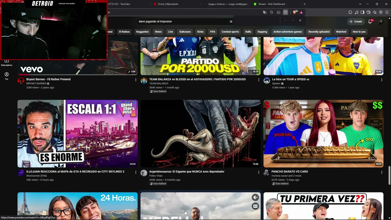Select the Suitcases filter chip
Viewport: 391px width, 220px height.
click(185, 32)
